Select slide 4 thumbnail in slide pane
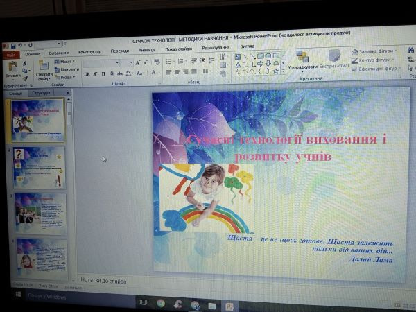 point(42,259)
